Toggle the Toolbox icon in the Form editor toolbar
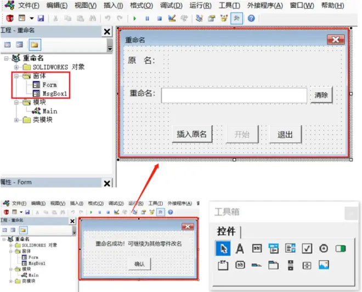Screen dimensions: 362x292 236,18
